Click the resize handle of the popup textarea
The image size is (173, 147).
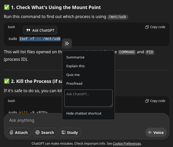111,105
